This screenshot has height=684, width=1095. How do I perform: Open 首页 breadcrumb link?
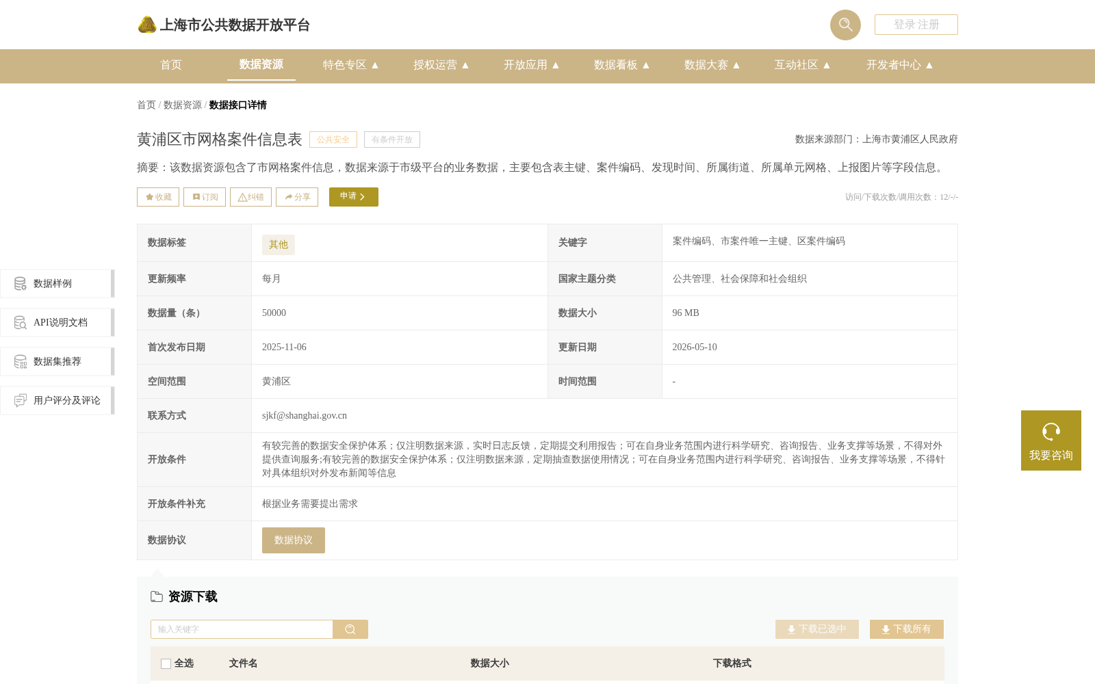[x=146, y=105]
